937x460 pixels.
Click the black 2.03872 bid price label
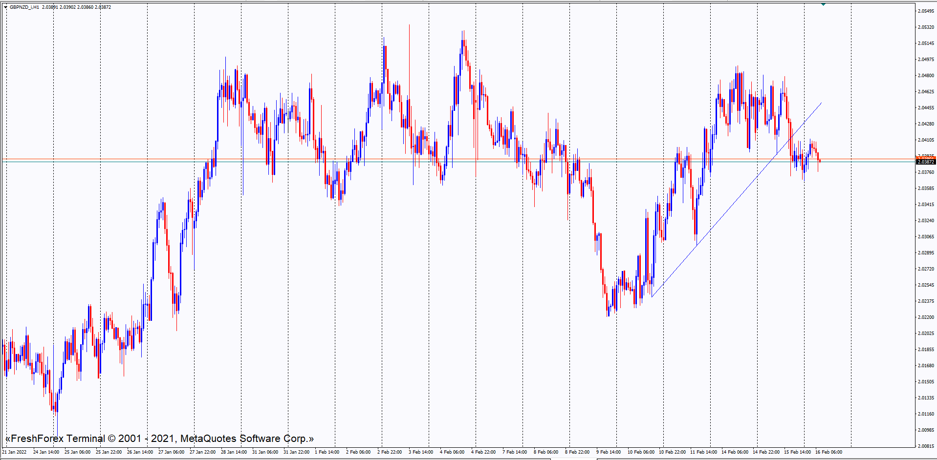[x=925, y=162]
